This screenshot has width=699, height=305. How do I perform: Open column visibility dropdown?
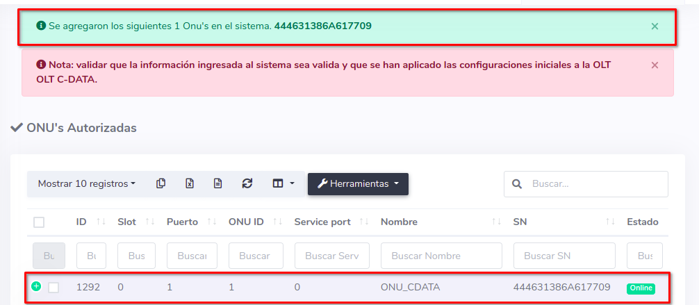point(283,183)
